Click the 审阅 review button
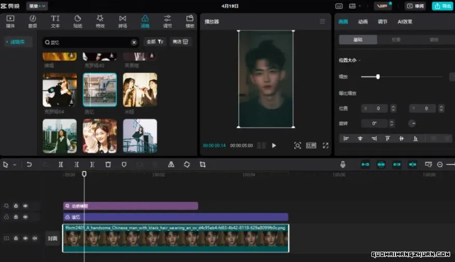 (415, 6)
